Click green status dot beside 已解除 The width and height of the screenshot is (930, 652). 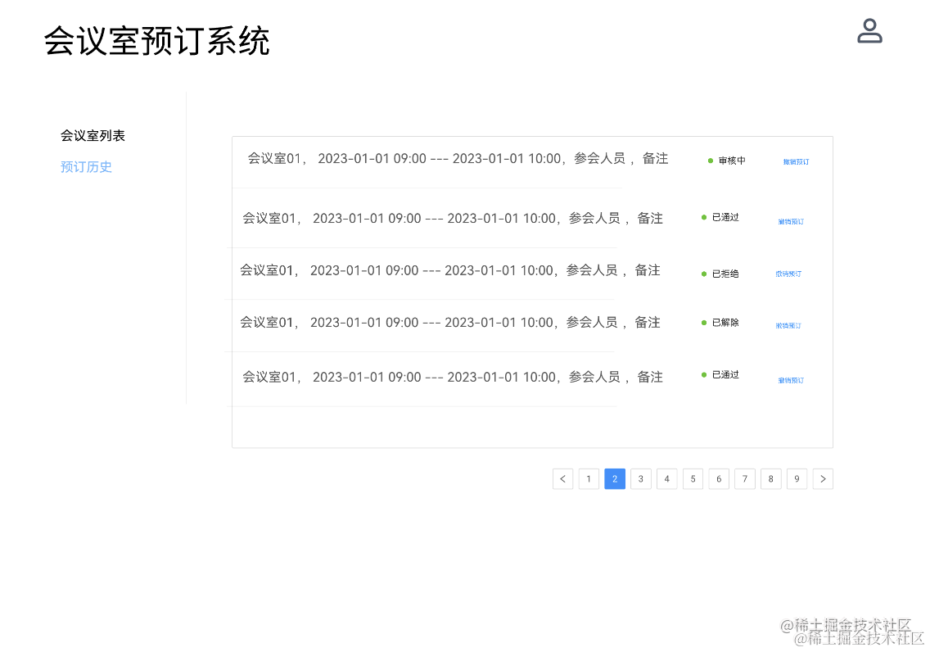coord(704,323)
